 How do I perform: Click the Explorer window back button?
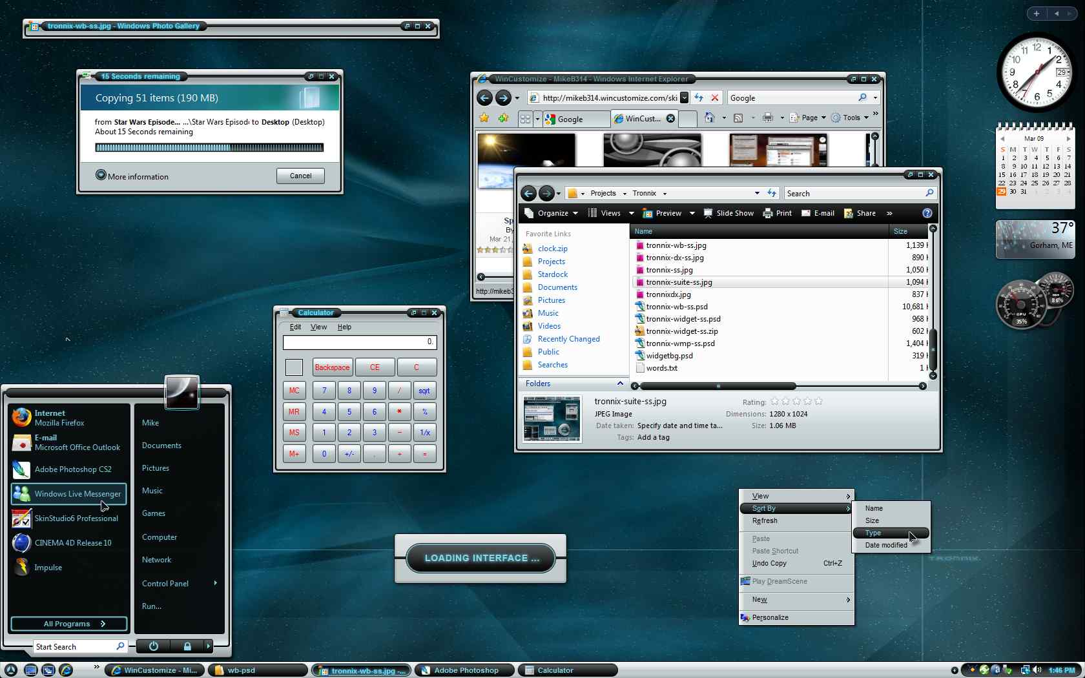coord(528,193)
